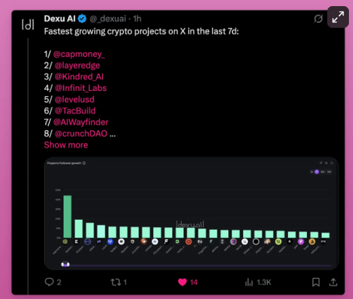Click the @_dexuai handle

tap(108, 19)
